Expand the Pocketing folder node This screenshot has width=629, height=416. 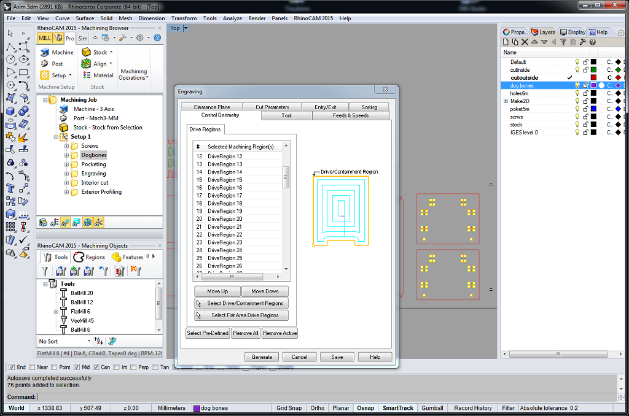pos(66,164)
